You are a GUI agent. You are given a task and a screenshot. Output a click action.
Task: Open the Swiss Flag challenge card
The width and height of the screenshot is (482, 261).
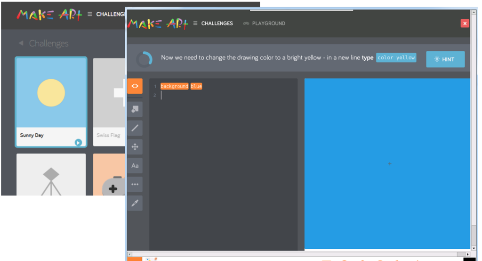pos(109,102)
